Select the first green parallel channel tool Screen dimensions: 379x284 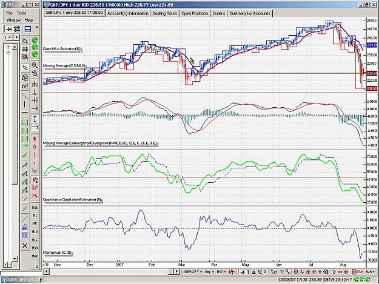point(25,123)
